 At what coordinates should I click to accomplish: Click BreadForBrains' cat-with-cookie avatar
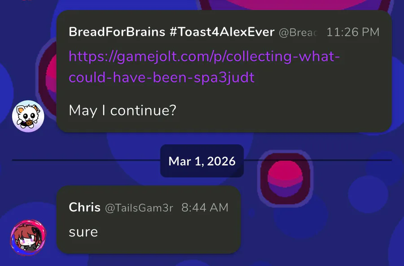point(28,116)
